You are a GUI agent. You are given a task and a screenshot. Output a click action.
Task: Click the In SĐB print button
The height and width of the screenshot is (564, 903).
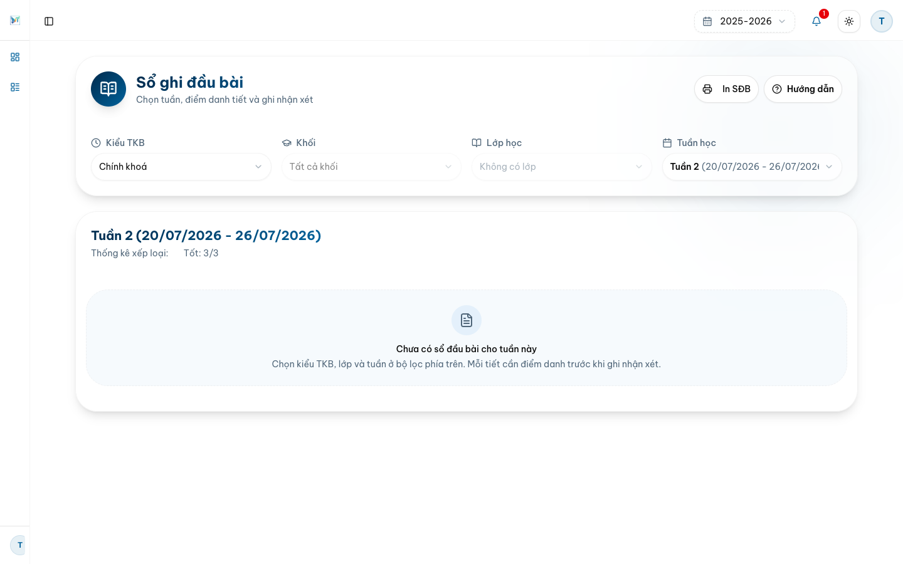[726, 89]
